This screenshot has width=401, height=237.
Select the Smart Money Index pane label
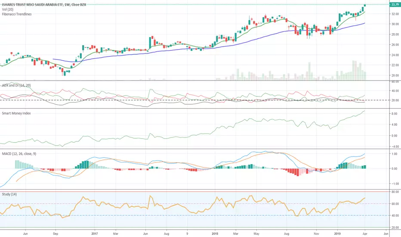(x=16, y=113)
